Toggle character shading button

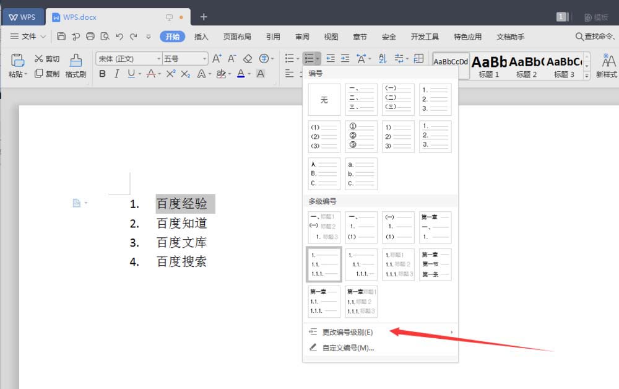tap(261, 74)
